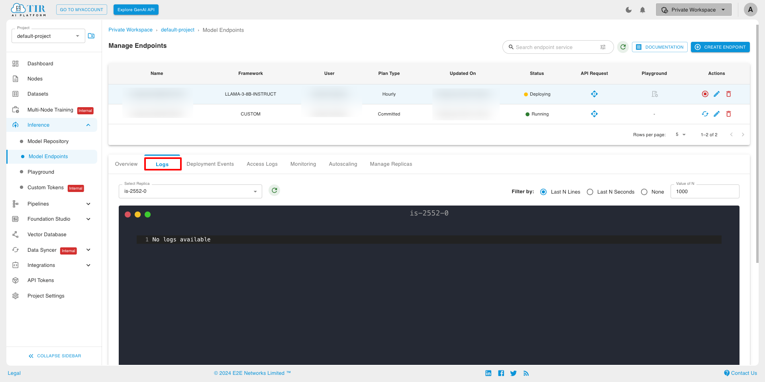Restart the CUSTOM Running endpoint
The height and width of the screenshot is (382, 765).
tap(705, 114)
